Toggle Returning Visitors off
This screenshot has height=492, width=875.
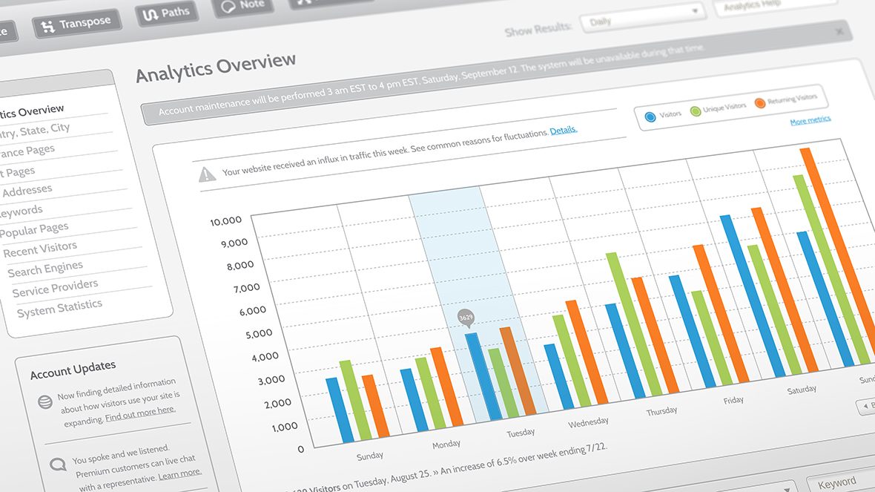[x=760, y=102]
